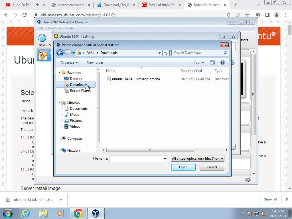Image resolution: width=292 pixels, height=219 pixels.
Task: Open Chrome profile avatar
Action: (x=277, y=15)
